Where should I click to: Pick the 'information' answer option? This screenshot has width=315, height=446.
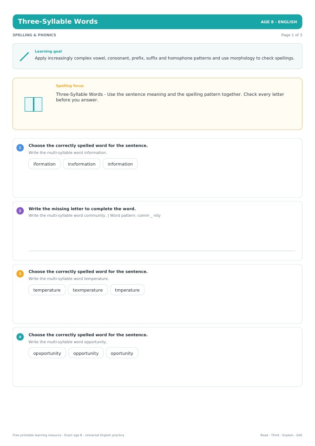tap(120, 164)
